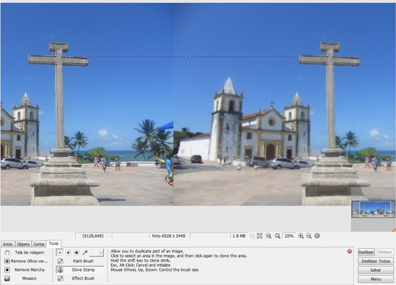This screenshot has height=285, width=396.
Task: Select the Mosaico tool
Action: [x=24, y=278]
